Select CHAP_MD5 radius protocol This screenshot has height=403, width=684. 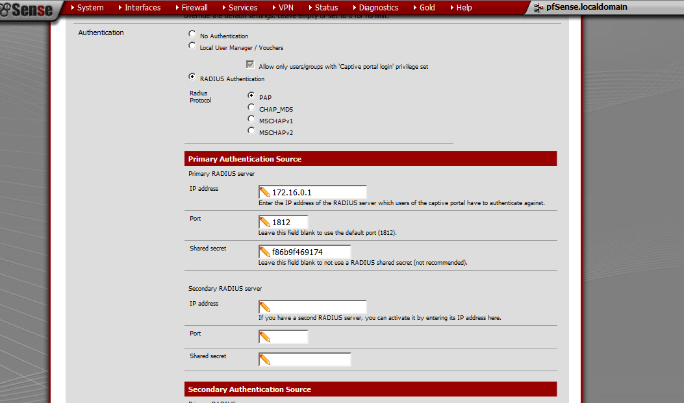click(251, 108)
